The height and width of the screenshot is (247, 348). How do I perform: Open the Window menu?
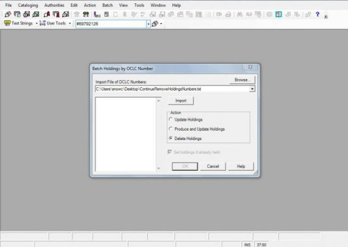158,5
